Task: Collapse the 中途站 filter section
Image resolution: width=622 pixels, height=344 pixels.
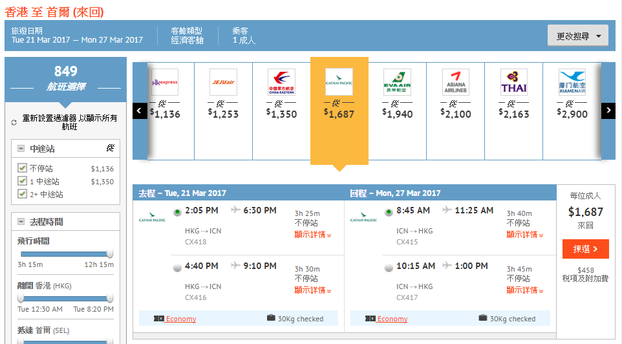Action: point(21,149)
